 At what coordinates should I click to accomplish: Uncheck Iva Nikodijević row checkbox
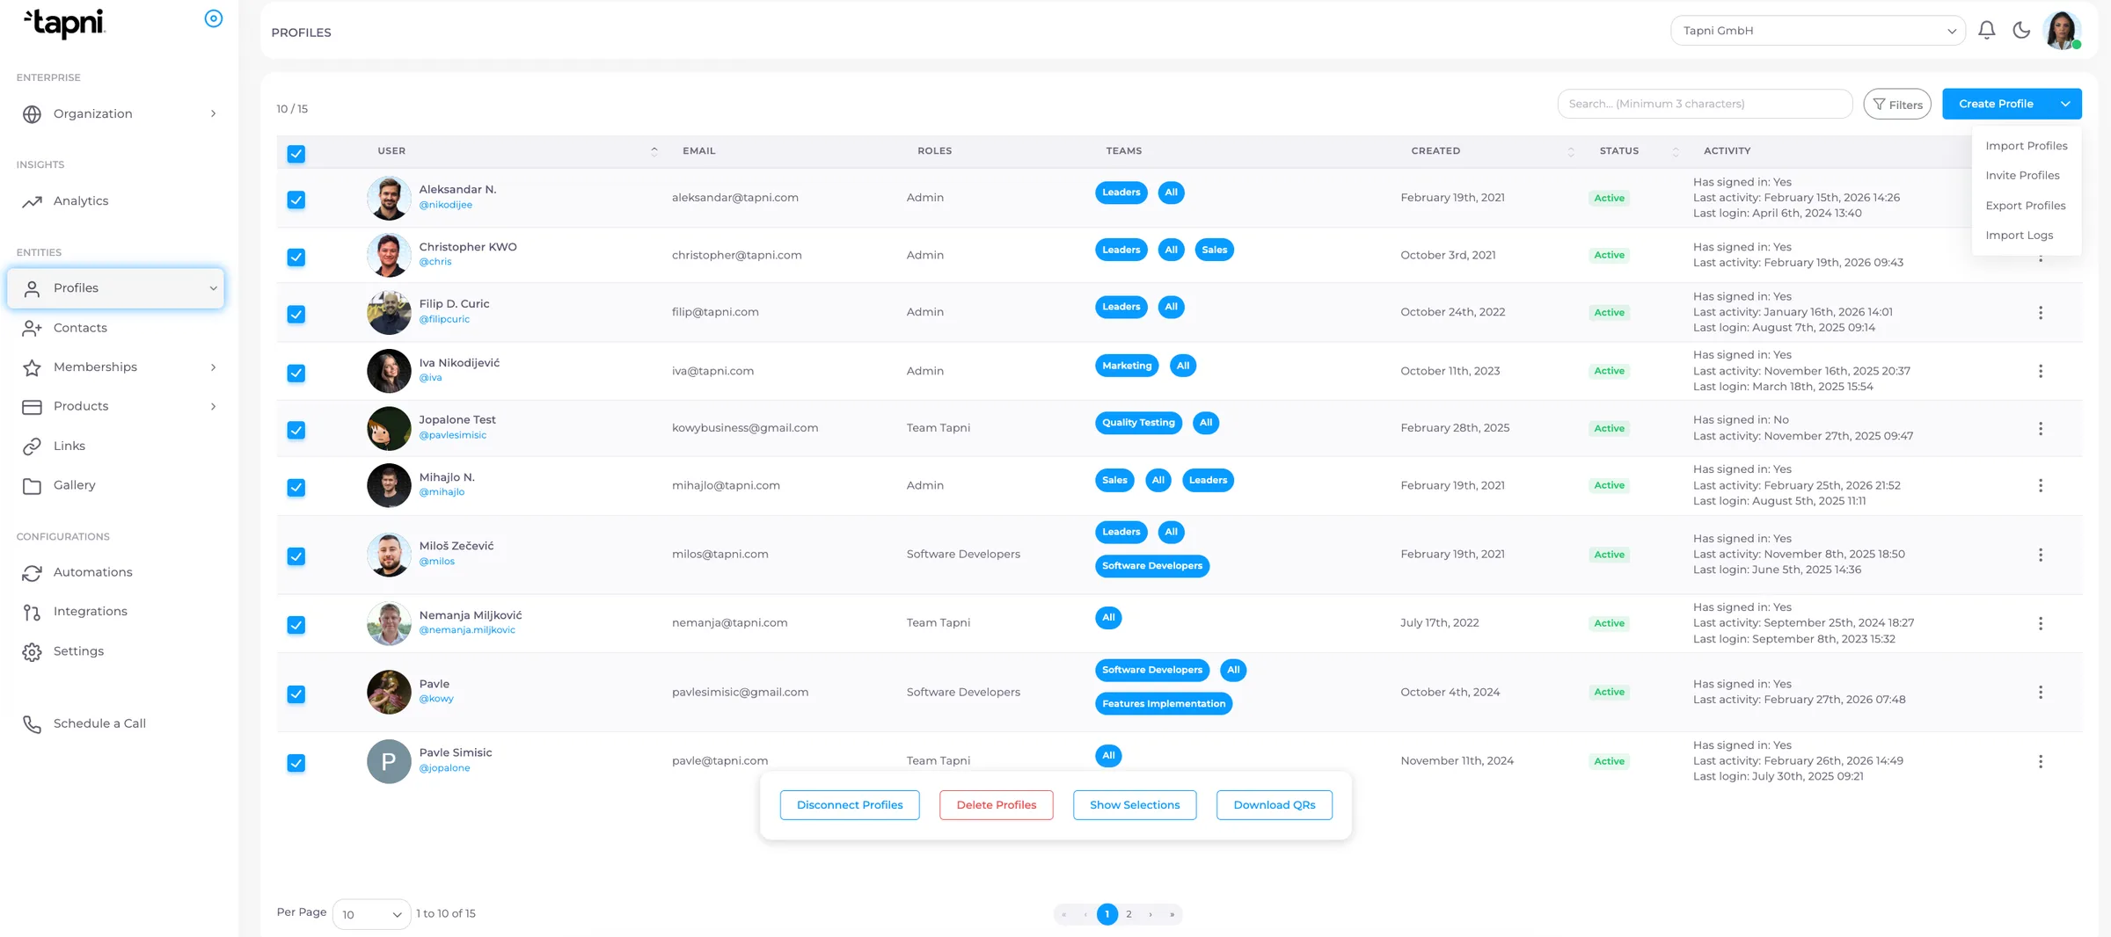(296, 373)
